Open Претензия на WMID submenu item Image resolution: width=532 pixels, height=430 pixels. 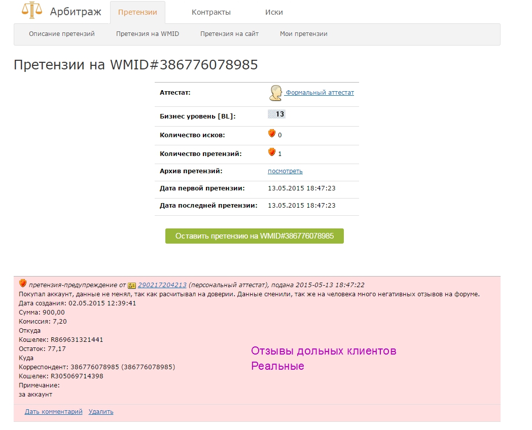(x=148, y=34)
